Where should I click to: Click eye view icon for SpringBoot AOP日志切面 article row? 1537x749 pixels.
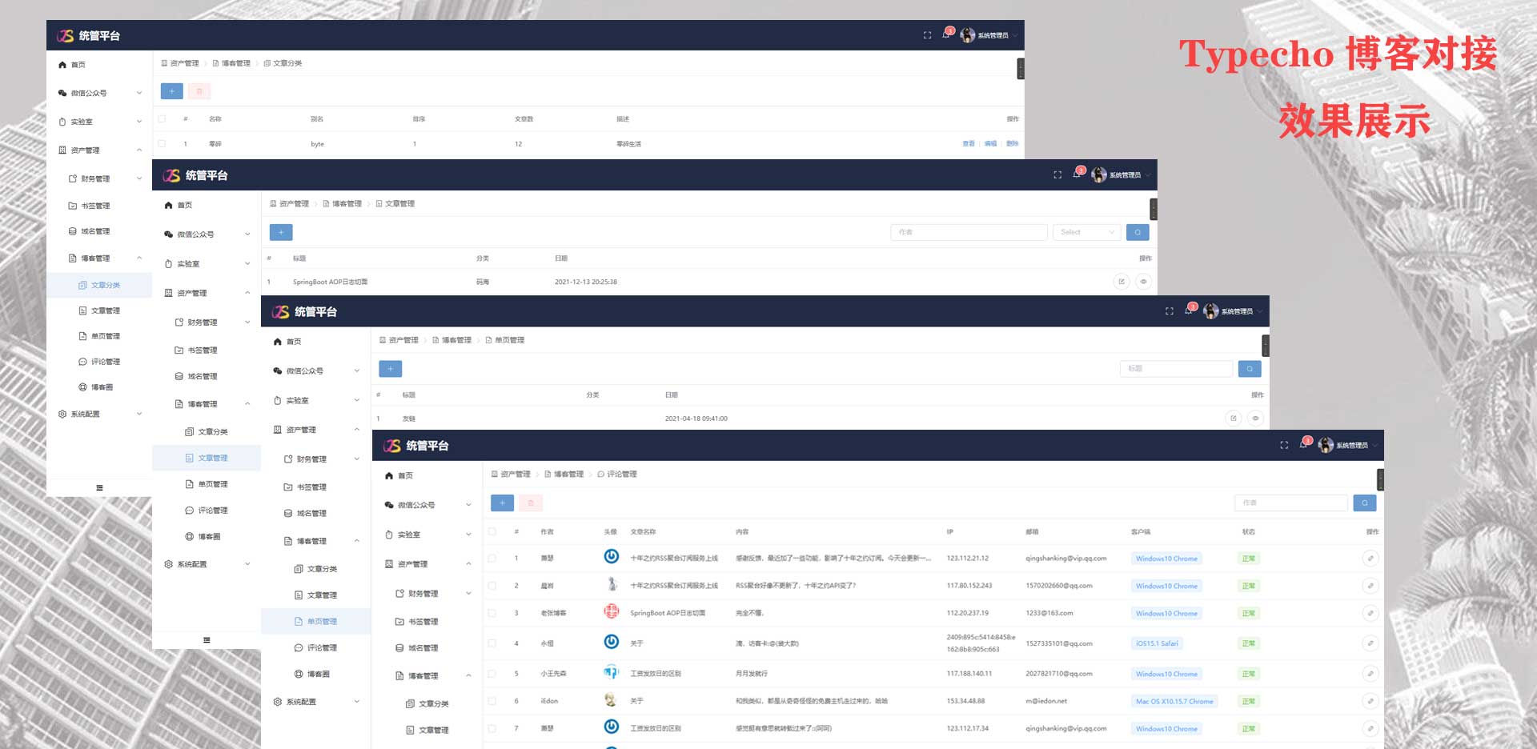coord(1143,282)
